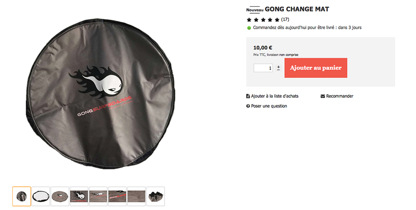Image resolution: width=416 pixels, height=210 pixels.
Task: Focus the quantity input field
Action: (263, 68)
